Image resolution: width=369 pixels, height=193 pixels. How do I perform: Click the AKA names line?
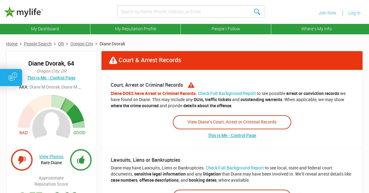50,87
